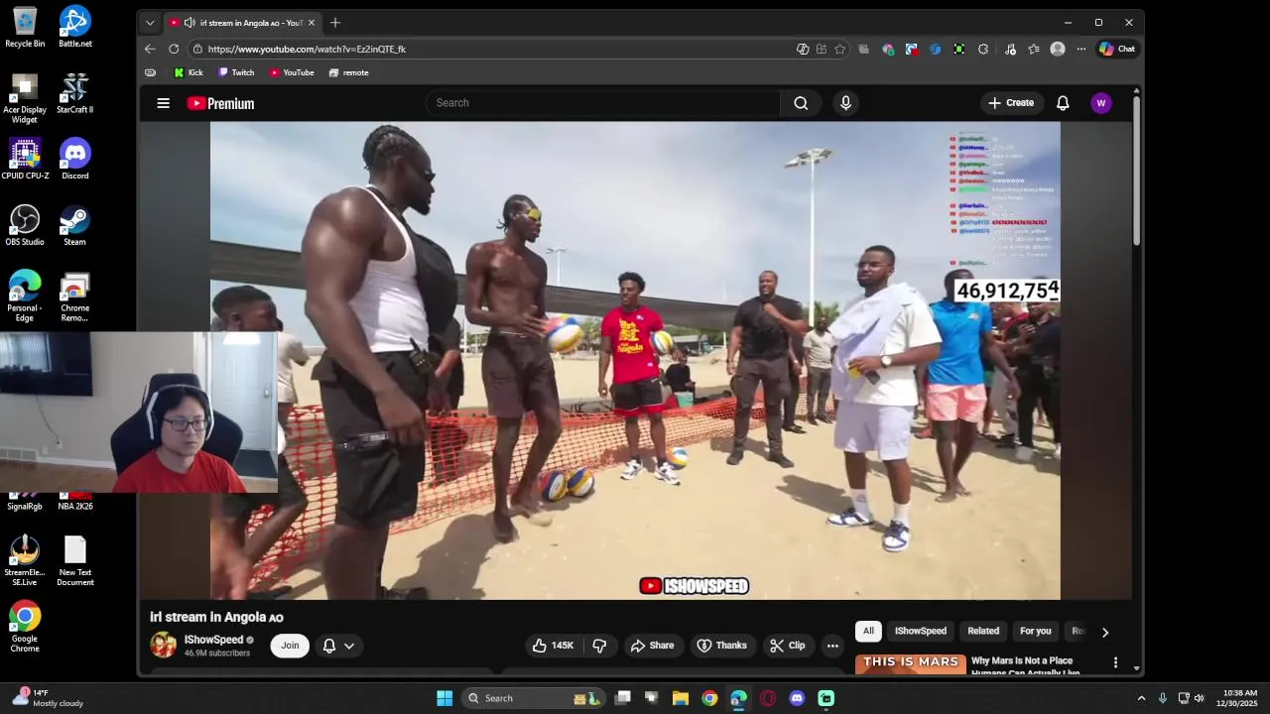Open the THIS IS MARS video thumbnail
1270x714 pixels.
(x=911, y=663)
